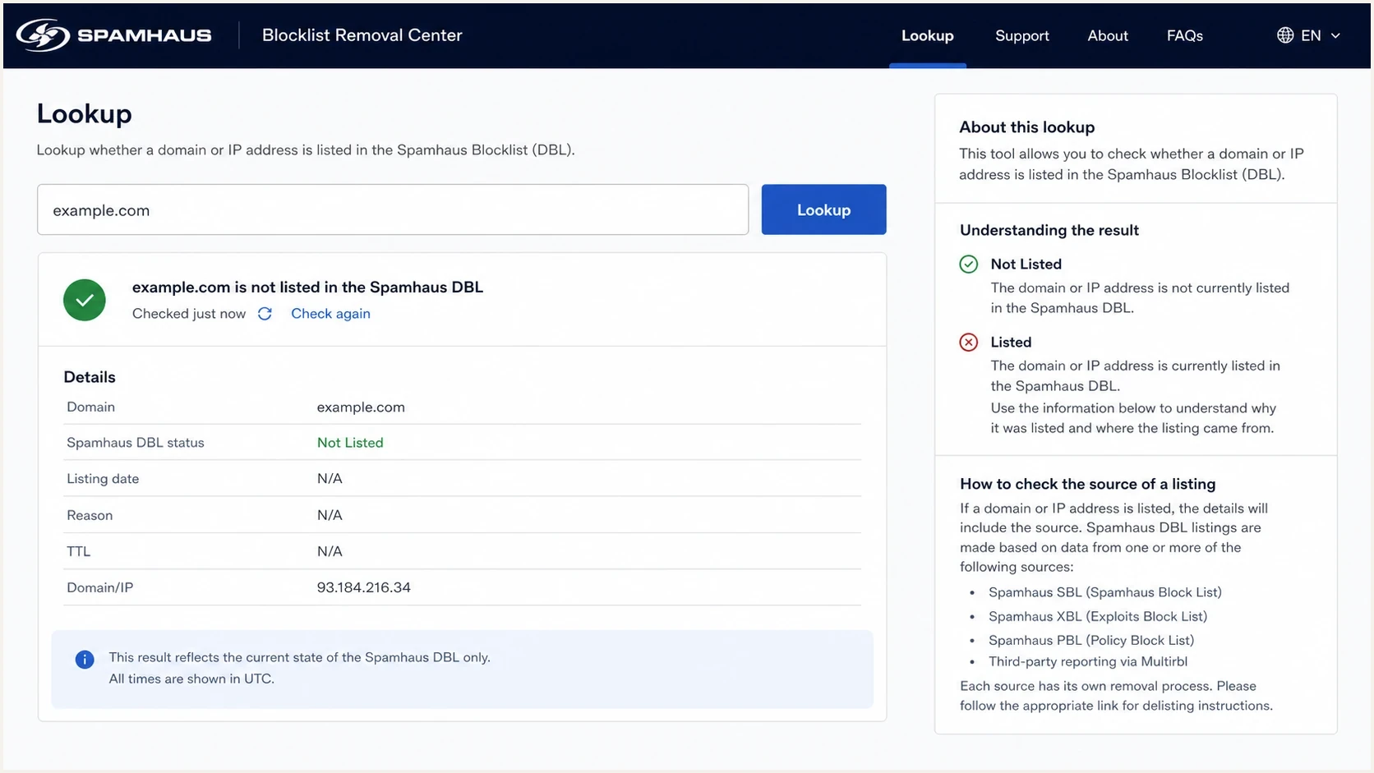Click How to check the source heading
Image resolution: width=1374 pixels, height=773 pixels.
[x=1088, y=484]
